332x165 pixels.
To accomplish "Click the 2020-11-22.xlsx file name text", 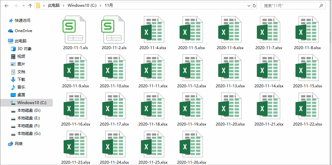I will tap(308, 124).
